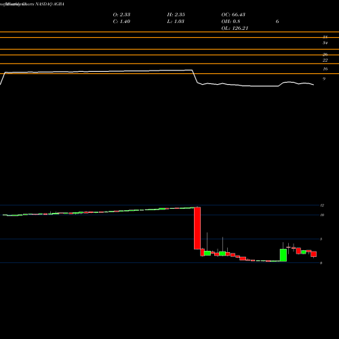Screen dimensions: 339x339
Task: Click the "34" upper axis label
Action: [325, 43]
